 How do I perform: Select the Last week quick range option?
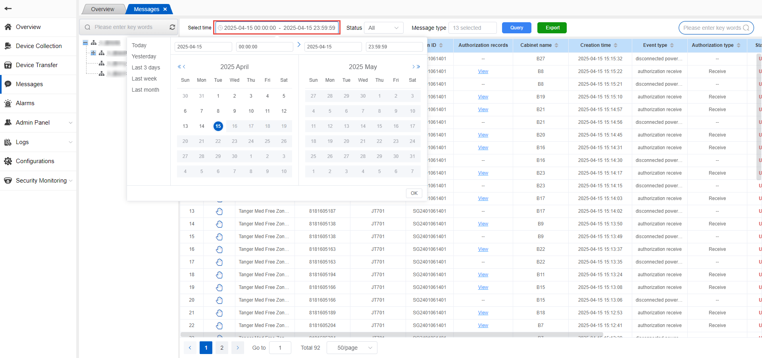[144, 79]
